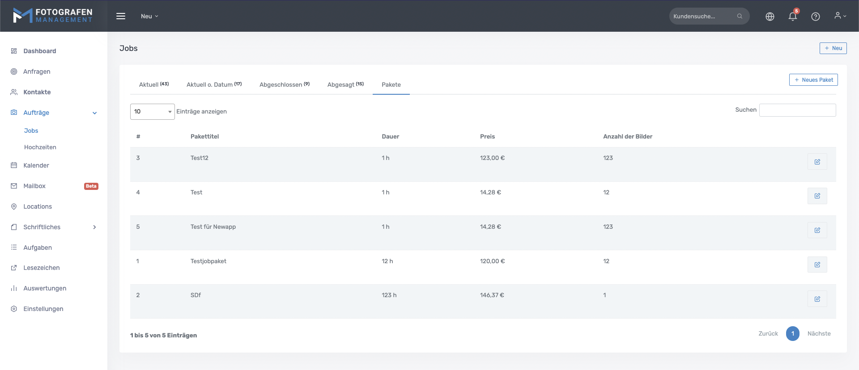Open the help question mark icon
Image resolution: width=859 pixels, height=370 pixels.
(815, 17)
